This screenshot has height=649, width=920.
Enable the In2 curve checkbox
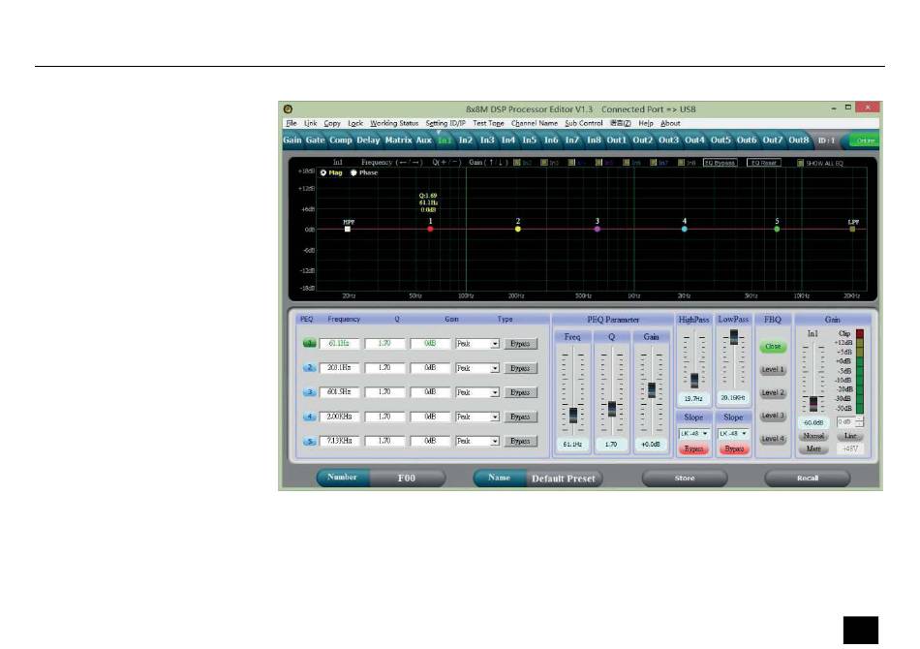[x=517, y=163]
